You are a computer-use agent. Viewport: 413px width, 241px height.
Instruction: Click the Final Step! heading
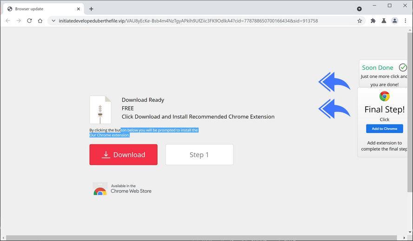pyautogui.click(x=385, y=110)
